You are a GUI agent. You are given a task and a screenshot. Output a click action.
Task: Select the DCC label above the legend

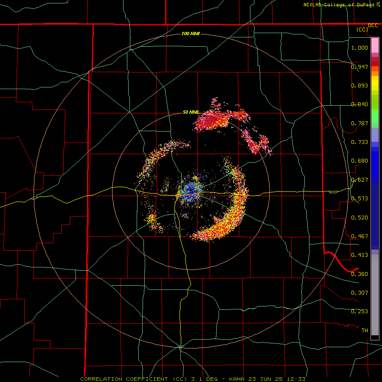point(373,25)
